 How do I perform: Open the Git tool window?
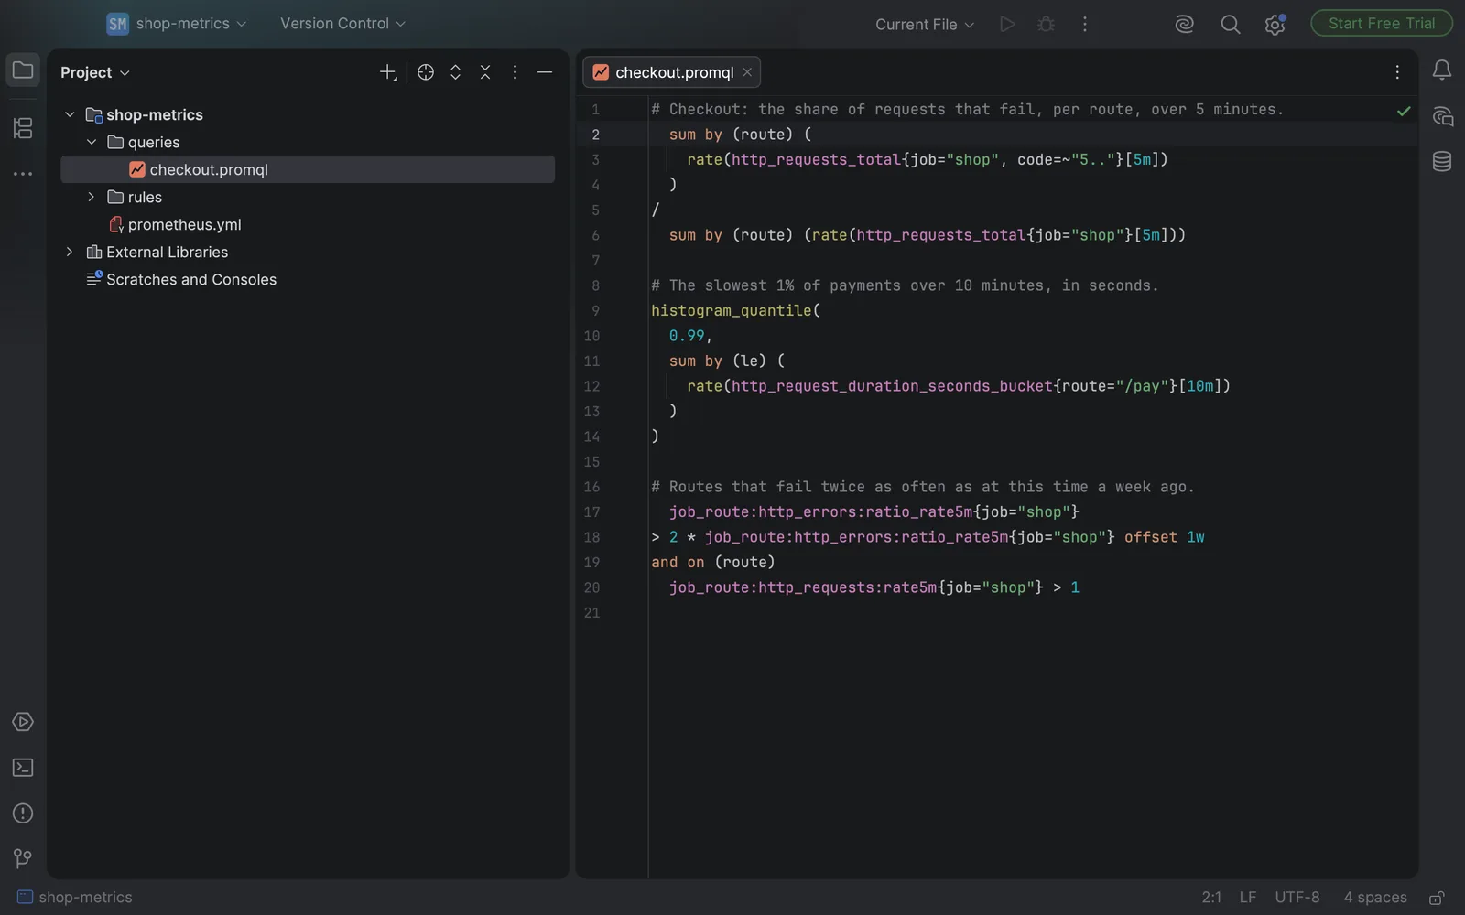[x=23, y=858]
